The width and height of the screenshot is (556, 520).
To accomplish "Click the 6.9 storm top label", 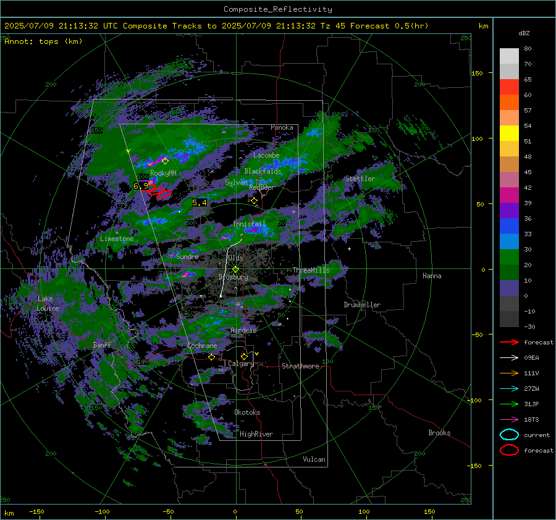I will tap(141, 185).
